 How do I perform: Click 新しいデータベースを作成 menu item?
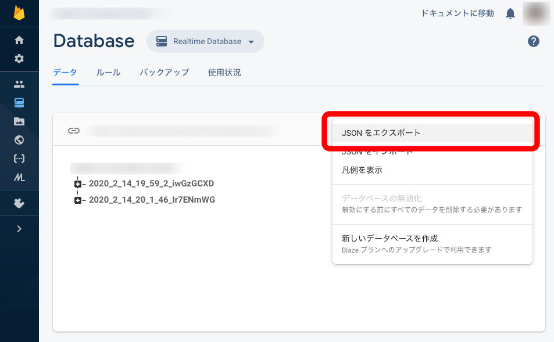(432, 243)
